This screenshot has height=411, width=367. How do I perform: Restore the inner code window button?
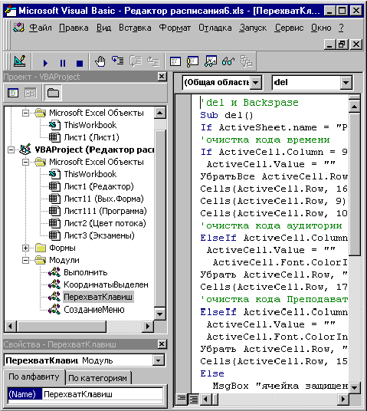click(342, 44)
